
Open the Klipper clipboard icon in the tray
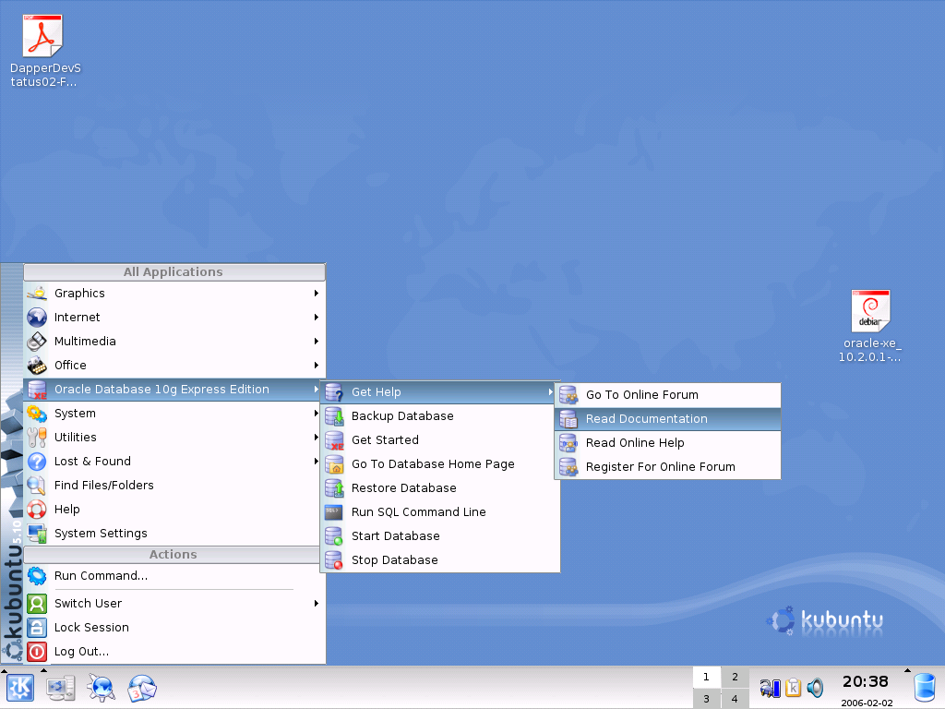click(795, 688)
